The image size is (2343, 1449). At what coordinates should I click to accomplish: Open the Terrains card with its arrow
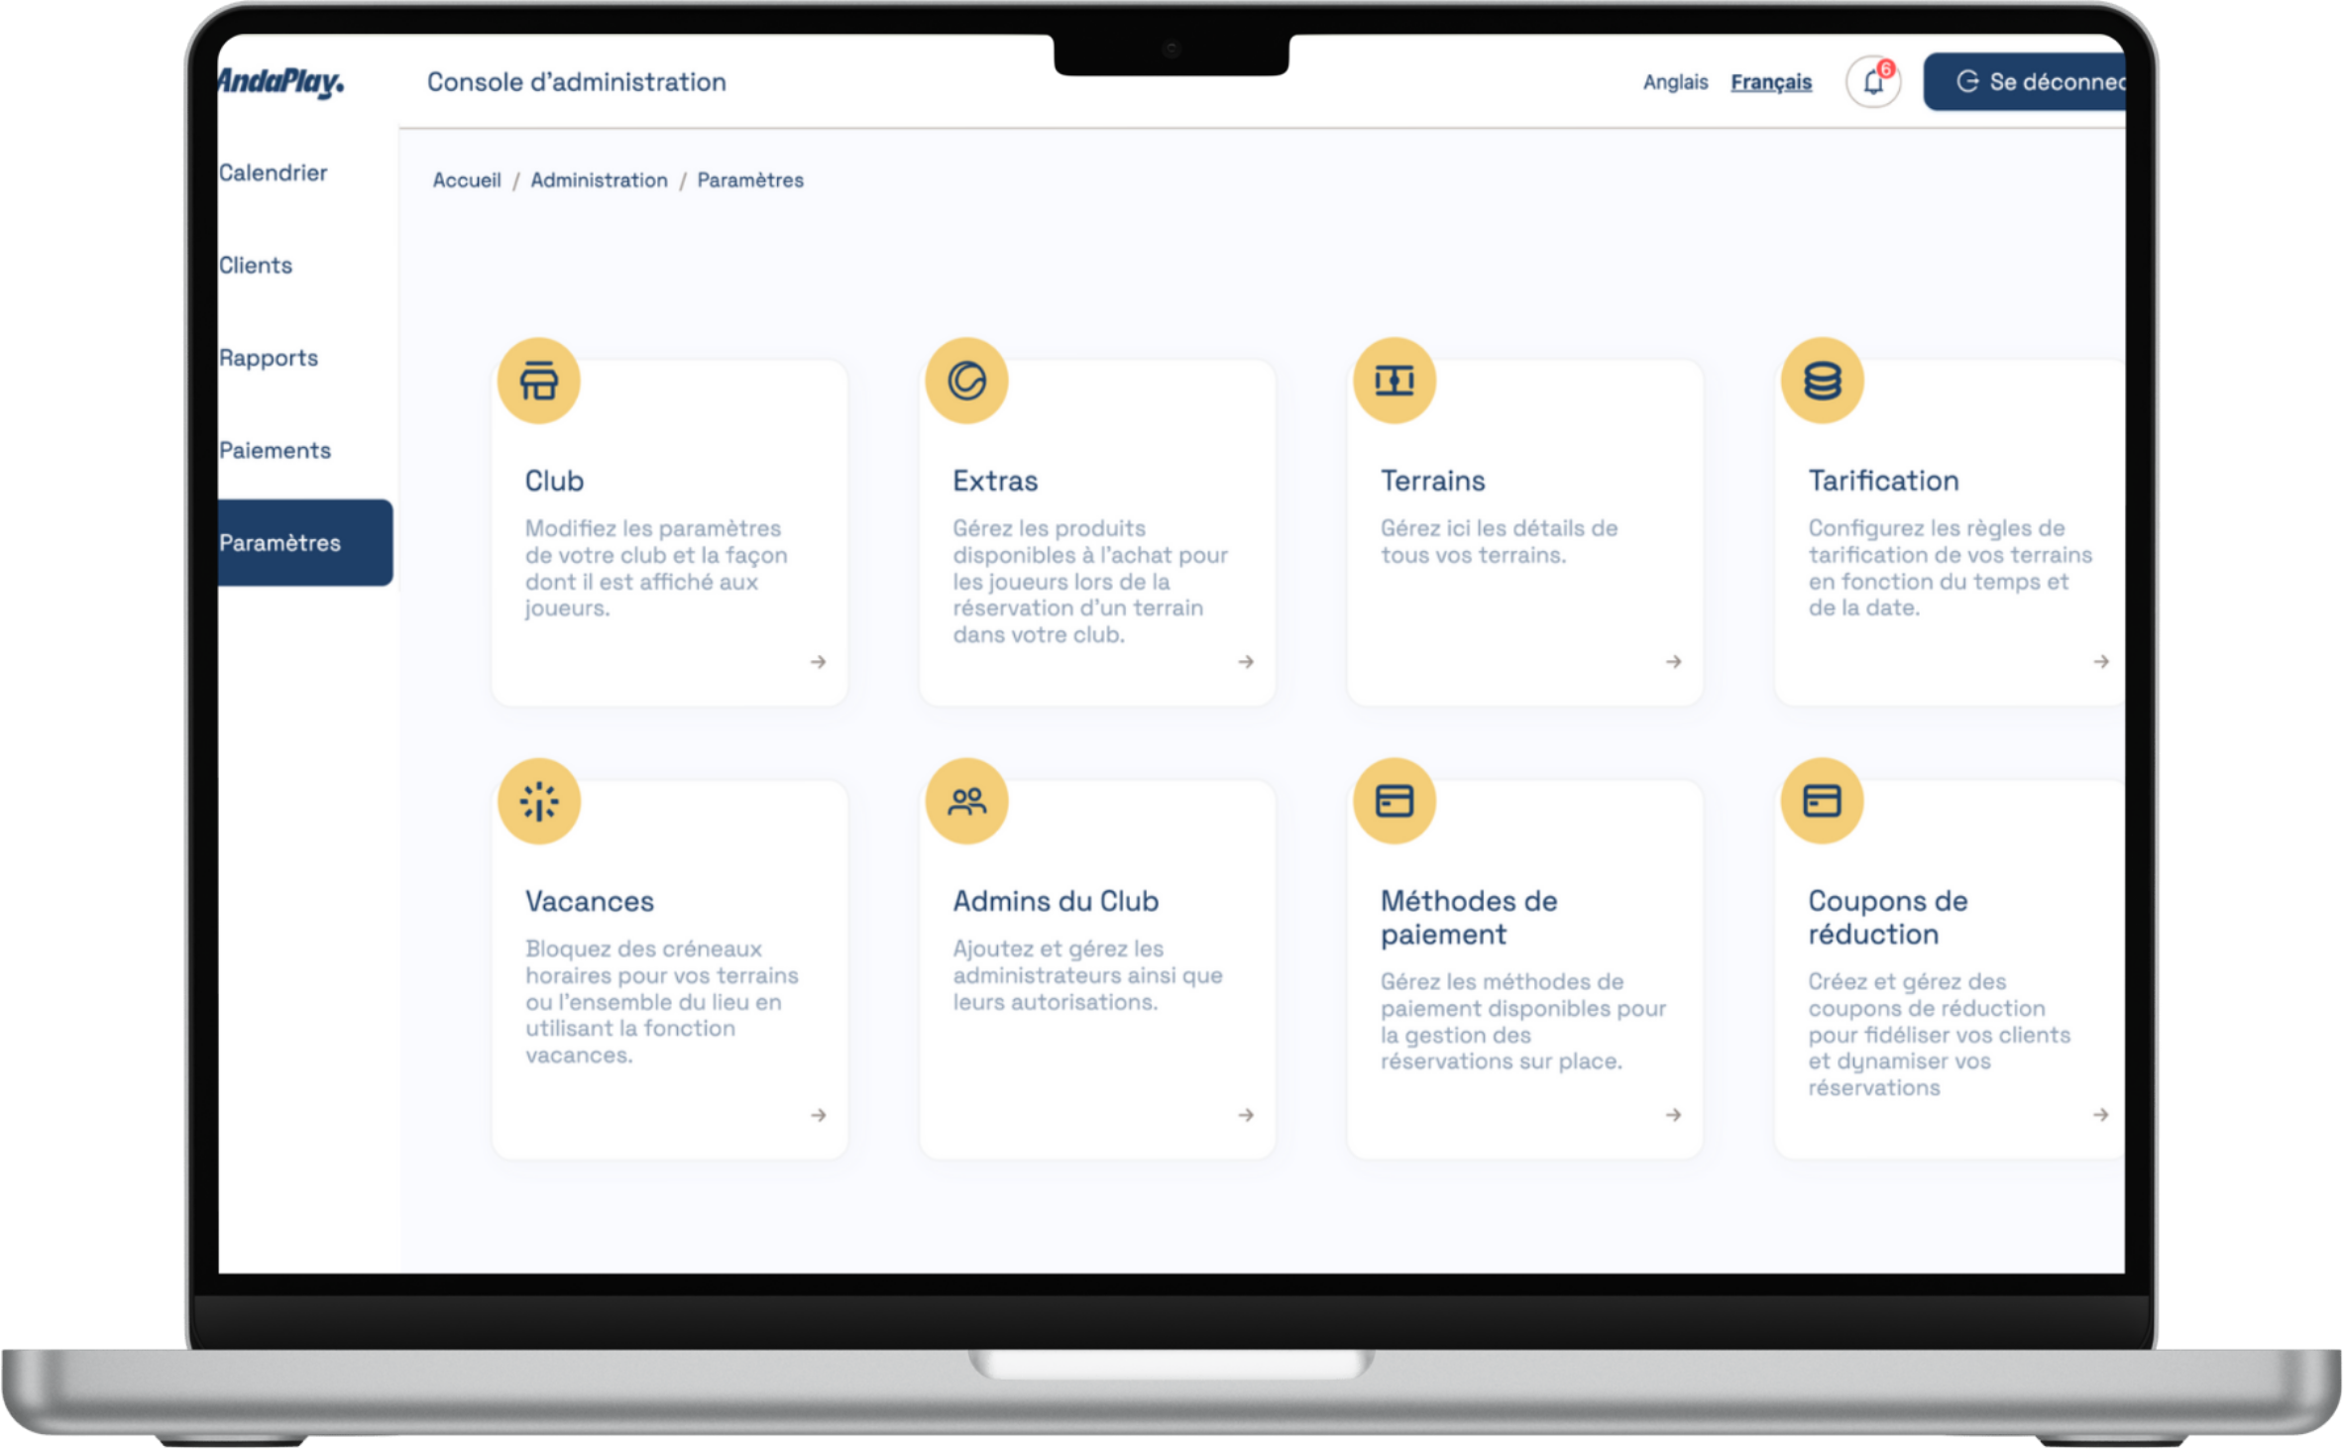point(1673,662)
